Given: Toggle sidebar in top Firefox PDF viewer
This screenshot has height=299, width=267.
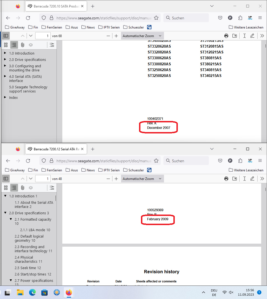Looking at the screenshot, I should point(6,36).
